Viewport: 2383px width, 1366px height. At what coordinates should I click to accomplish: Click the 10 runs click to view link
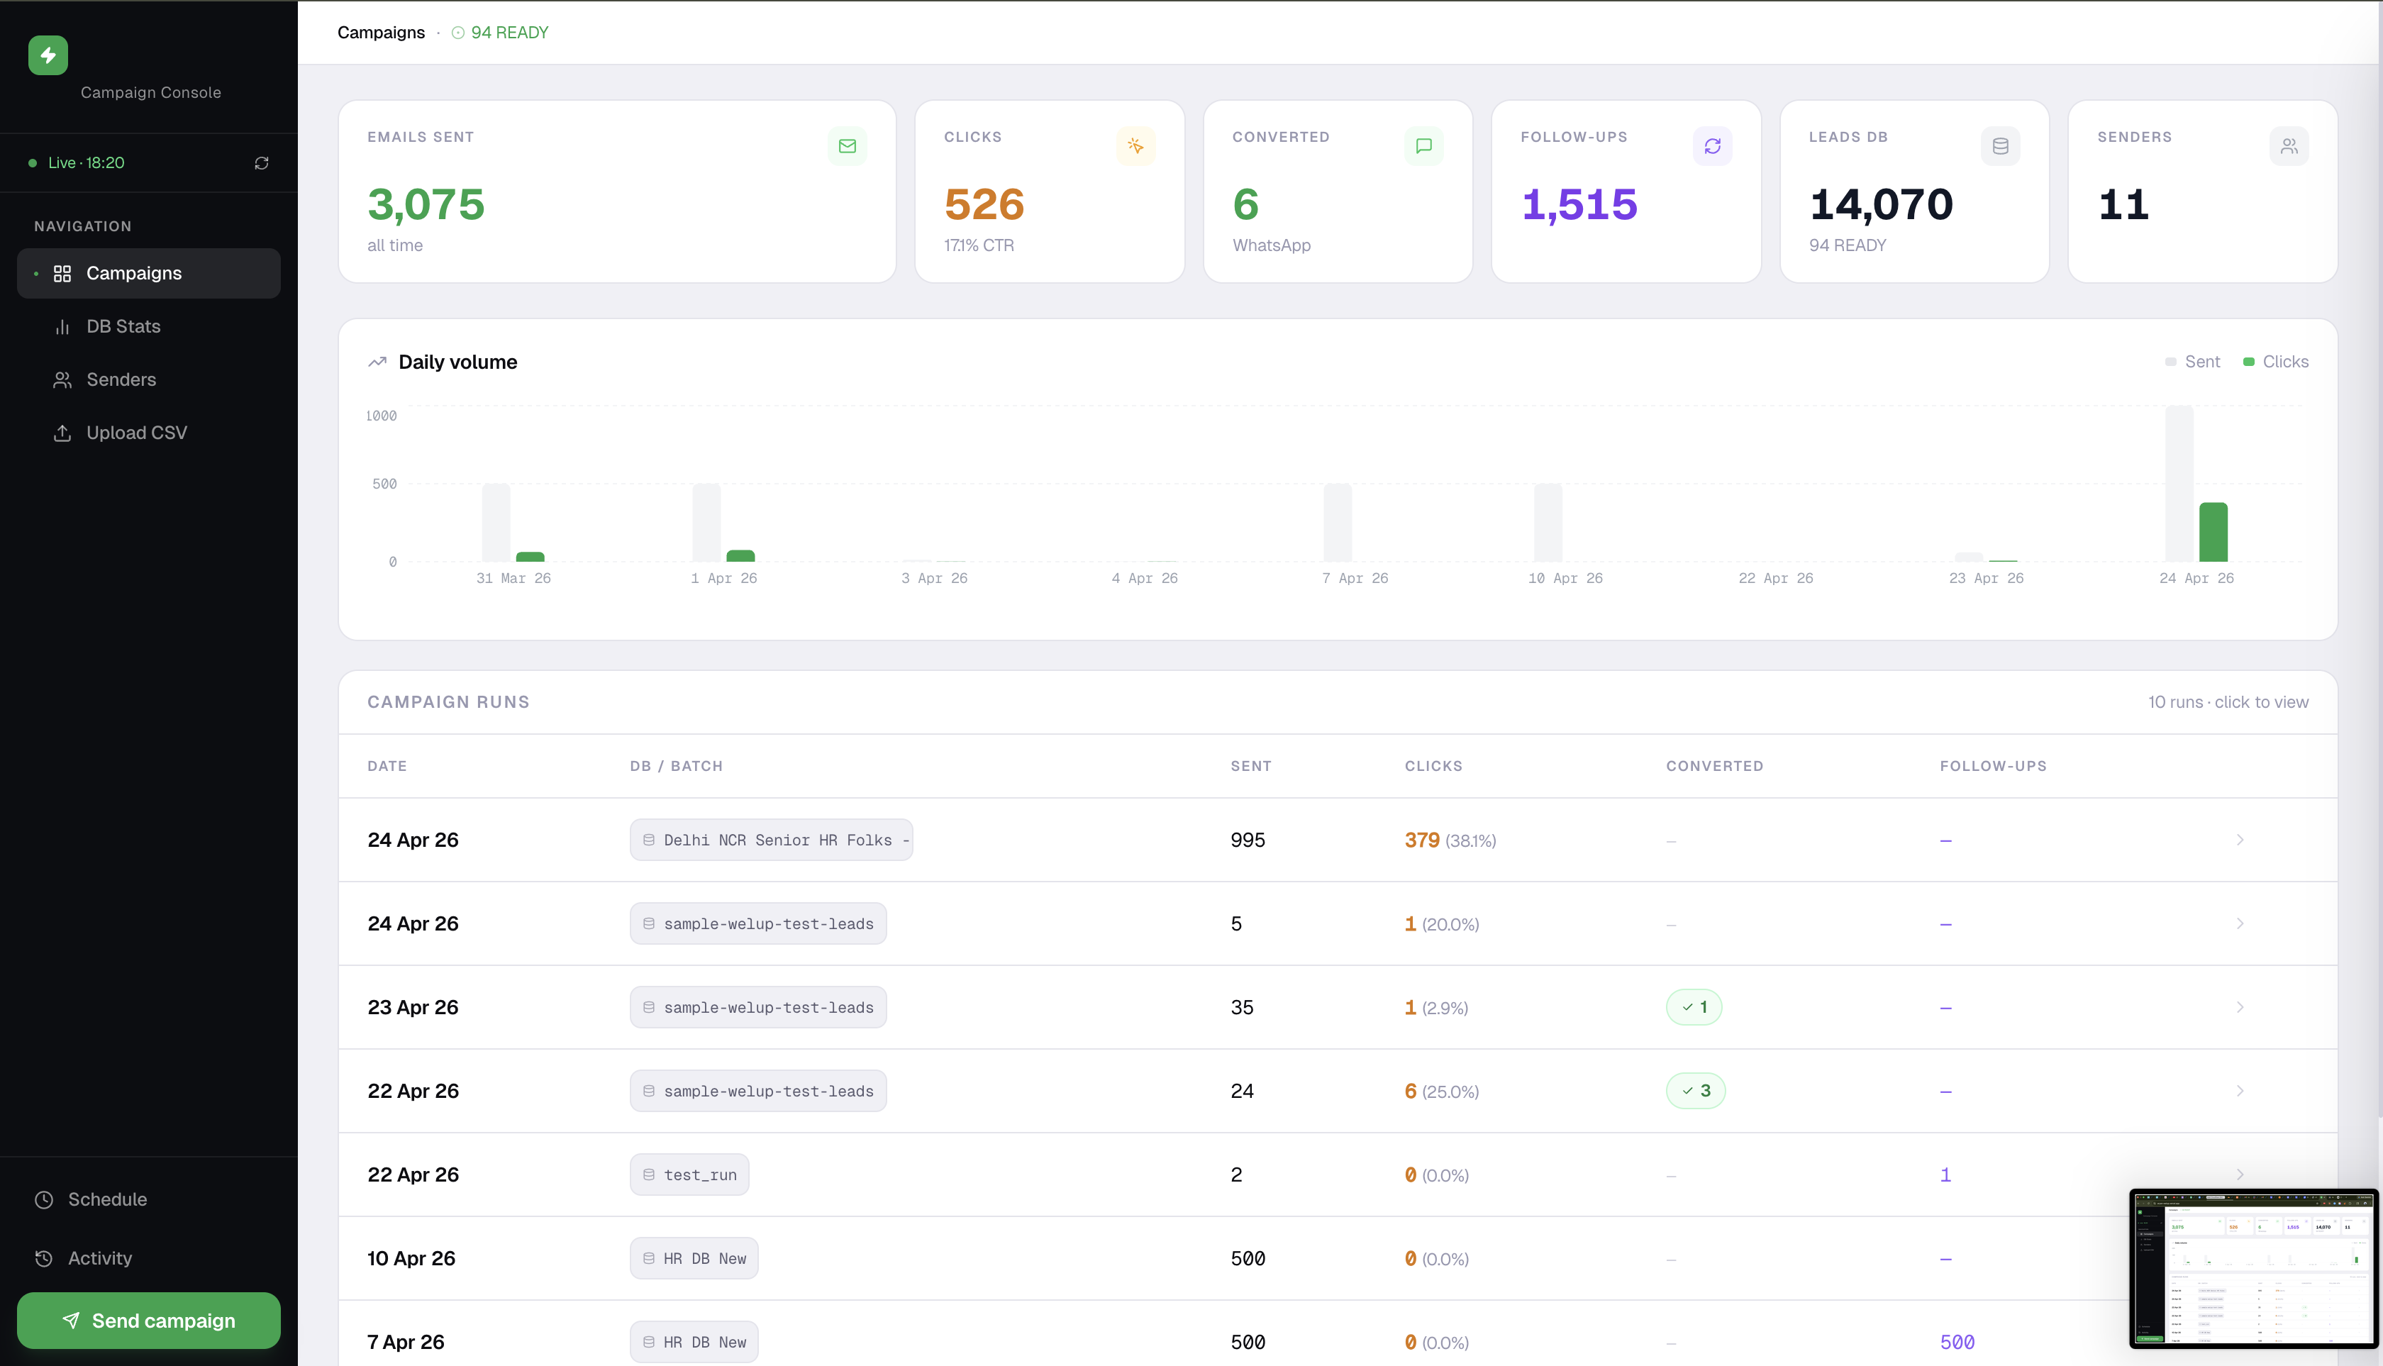(x=2229, y=701)
